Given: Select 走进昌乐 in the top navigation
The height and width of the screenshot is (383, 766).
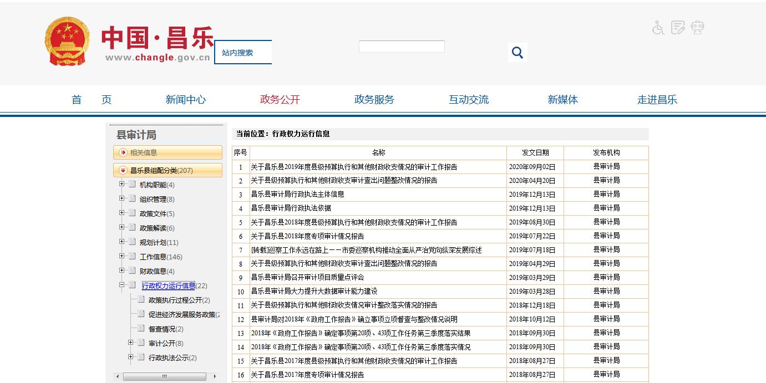Looking at the screenshot, I should click(657, 100).
